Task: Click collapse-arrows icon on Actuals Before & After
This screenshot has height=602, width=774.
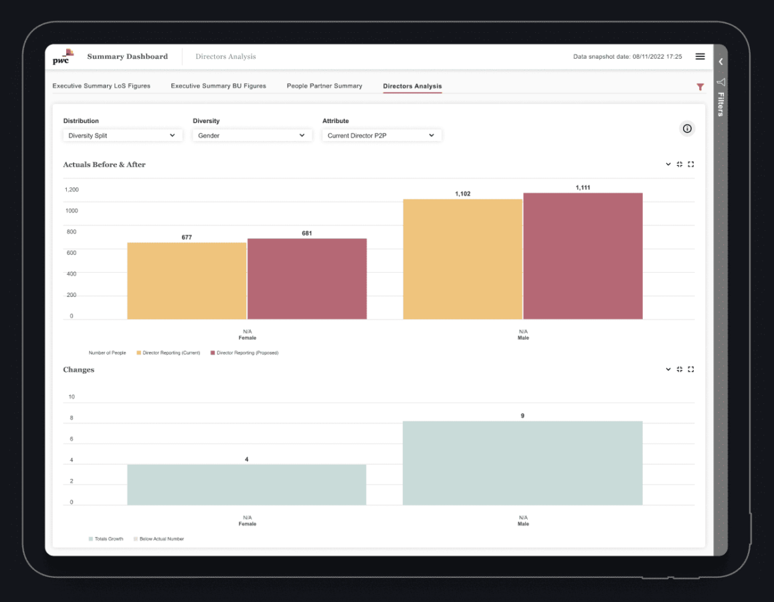Action: click(x=680, y=165)
